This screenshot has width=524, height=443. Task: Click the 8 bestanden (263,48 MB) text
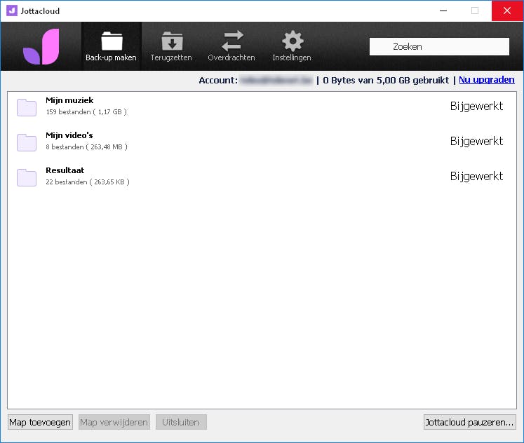point(86,147)
